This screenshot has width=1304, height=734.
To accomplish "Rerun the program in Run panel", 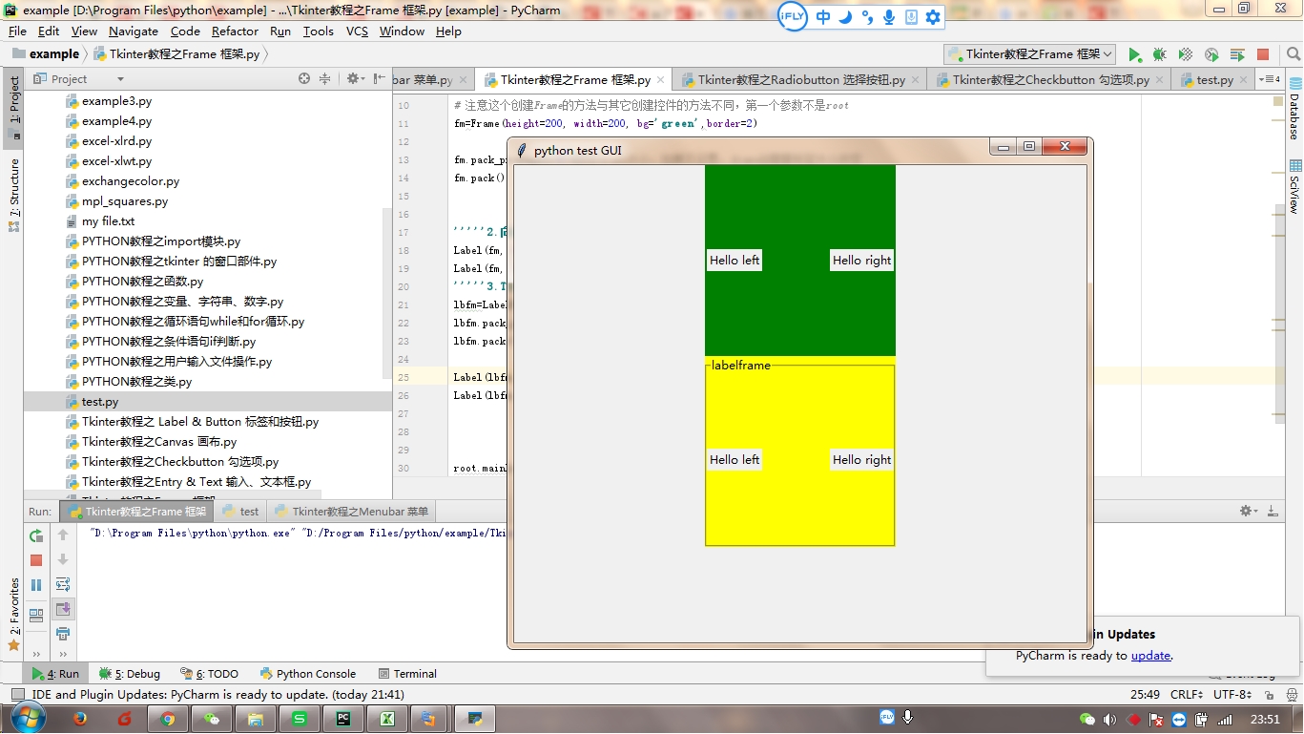I will pos(36,535).
